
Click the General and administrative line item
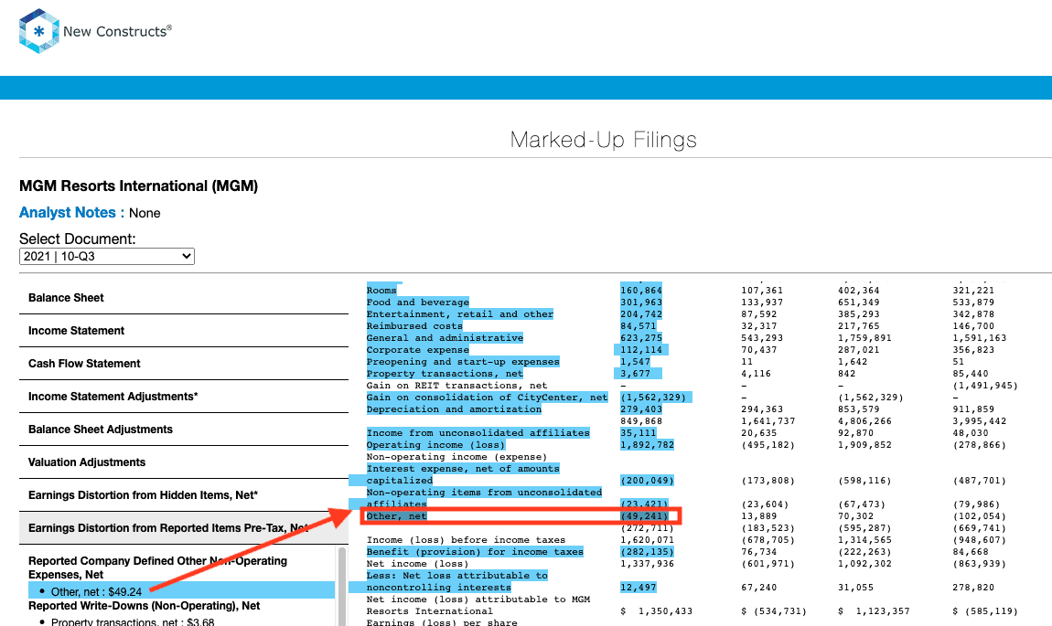pos(445,338)
